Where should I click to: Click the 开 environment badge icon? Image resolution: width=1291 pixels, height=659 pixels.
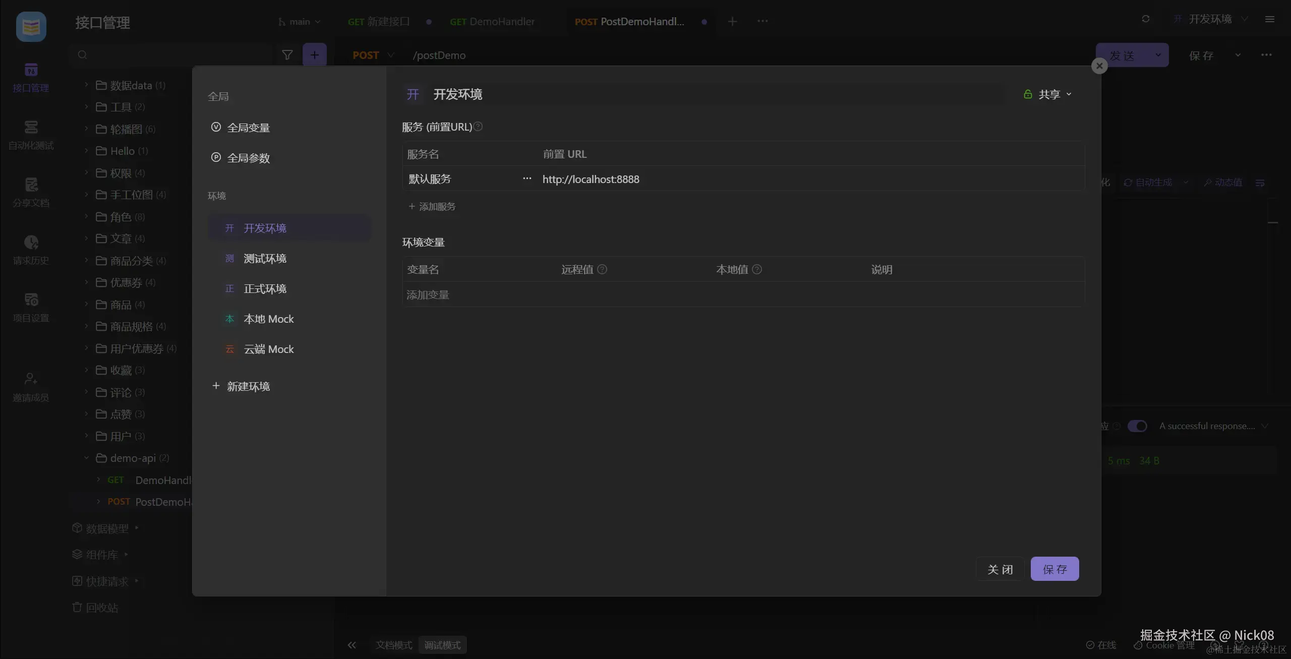(413, 94)
